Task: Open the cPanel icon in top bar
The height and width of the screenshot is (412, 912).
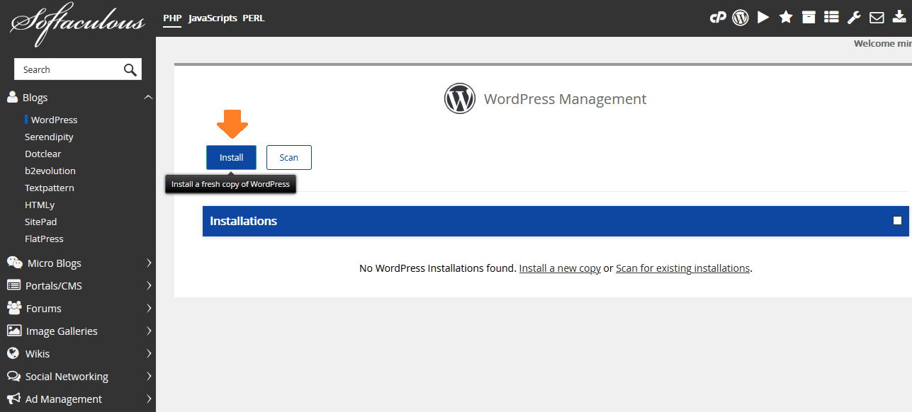Action: tap(718, 18)
